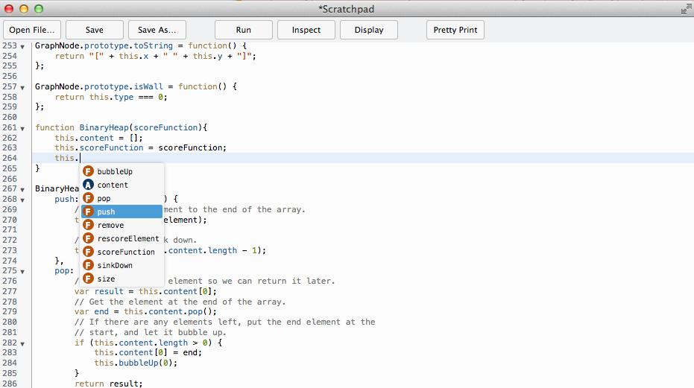The height and width of the screenshot is (388, 694).
Task: Click line number 280 in the gutter
Action: 9,322
